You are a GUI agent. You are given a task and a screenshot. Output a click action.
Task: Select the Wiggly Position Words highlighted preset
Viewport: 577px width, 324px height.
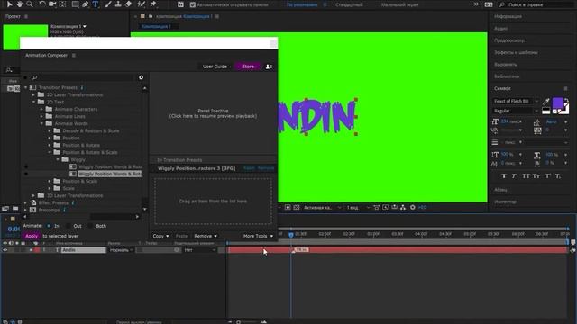pyautogui.click(x=110, y=174)
